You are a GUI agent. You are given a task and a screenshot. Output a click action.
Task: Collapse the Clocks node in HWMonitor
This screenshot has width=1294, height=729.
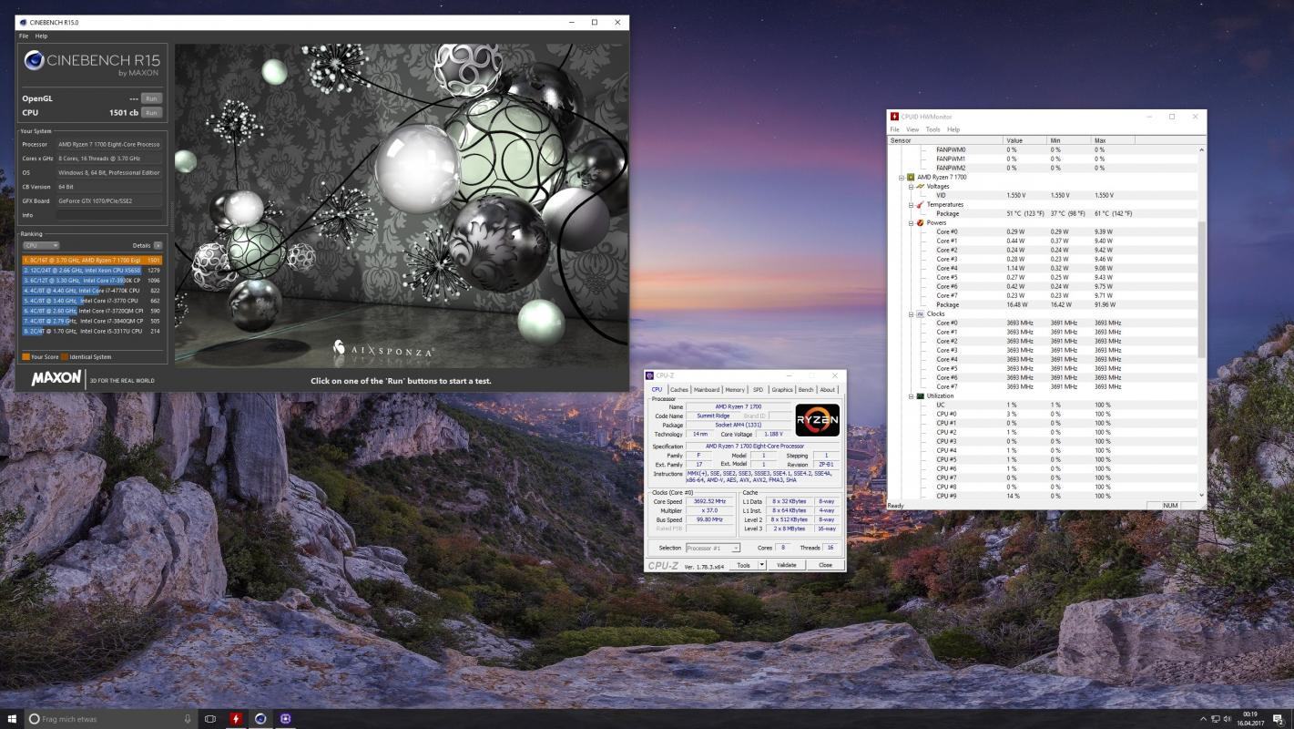point(911,313)
